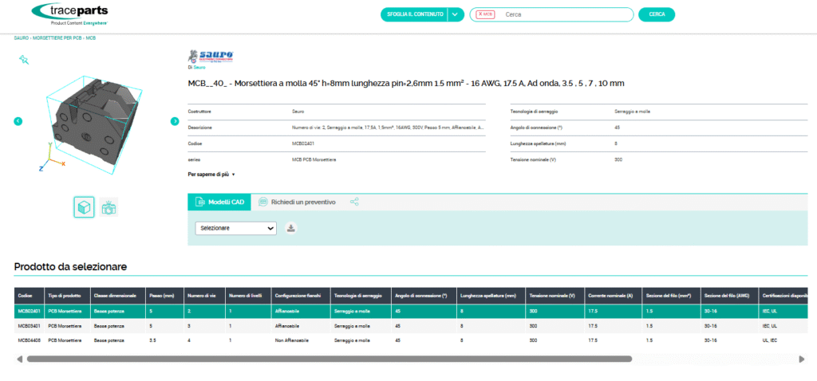Screen dimensions: 817x381
Task: Select the 3D cube view thumbnail
Action: pyautogui.click(x=84, y=207)
